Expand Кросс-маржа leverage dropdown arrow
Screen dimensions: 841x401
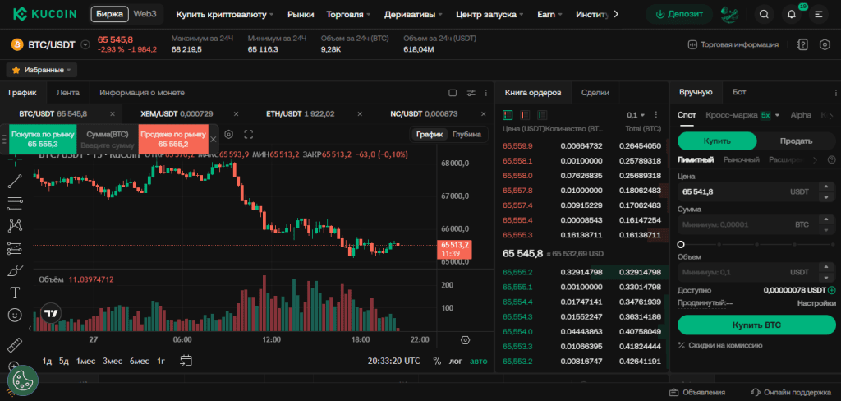click(x=777, y=115)
